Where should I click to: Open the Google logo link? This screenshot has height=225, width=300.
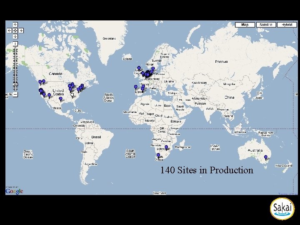(x=14, y=191)
